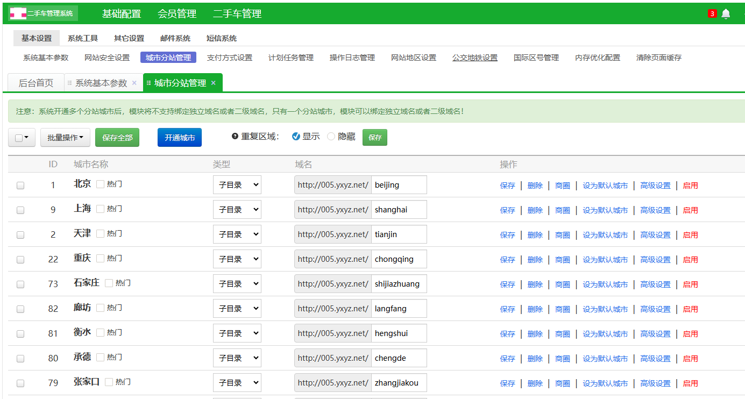Edit the shijiazhuang domain input field
The width and height of the screenshot is (745, 399).
[x=399, y=284]
